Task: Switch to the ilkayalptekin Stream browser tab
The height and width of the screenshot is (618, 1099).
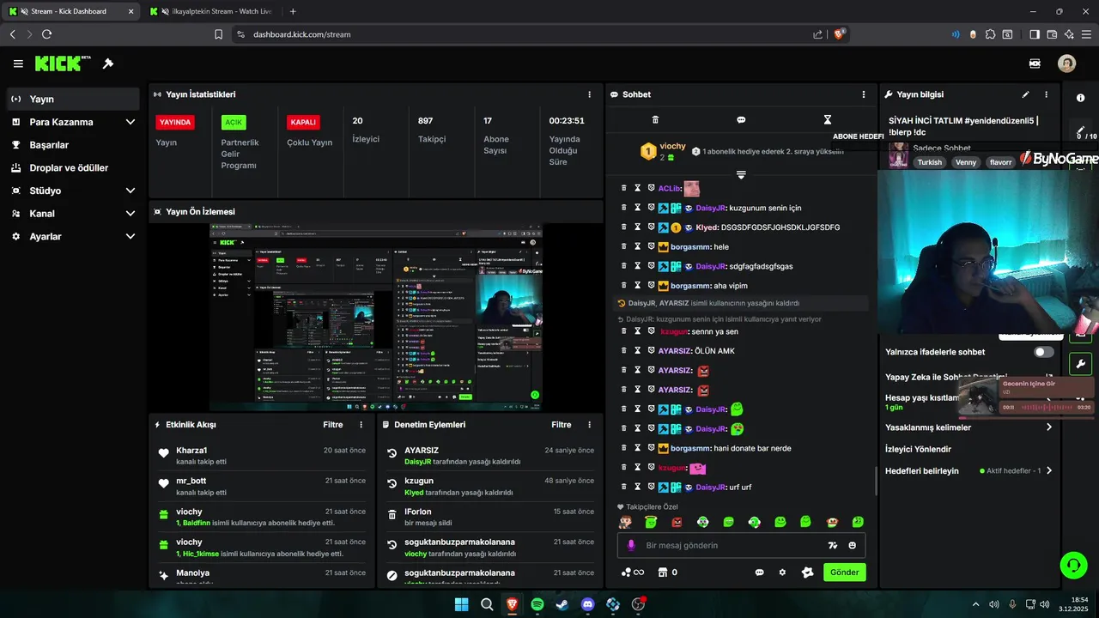Action: 209,11
